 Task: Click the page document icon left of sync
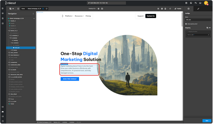(x=165, y=9)
